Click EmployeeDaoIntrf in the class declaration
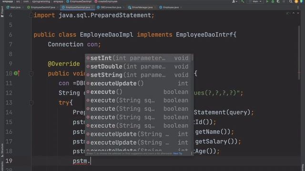Image resolution: width=305 pixels, height=171 pixels. (x=204, y=35)
